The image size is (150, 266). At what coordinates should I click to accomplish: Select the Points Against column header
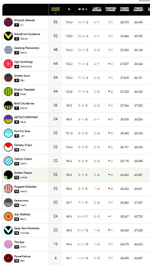pyautogui.click(x=139, y=9)
